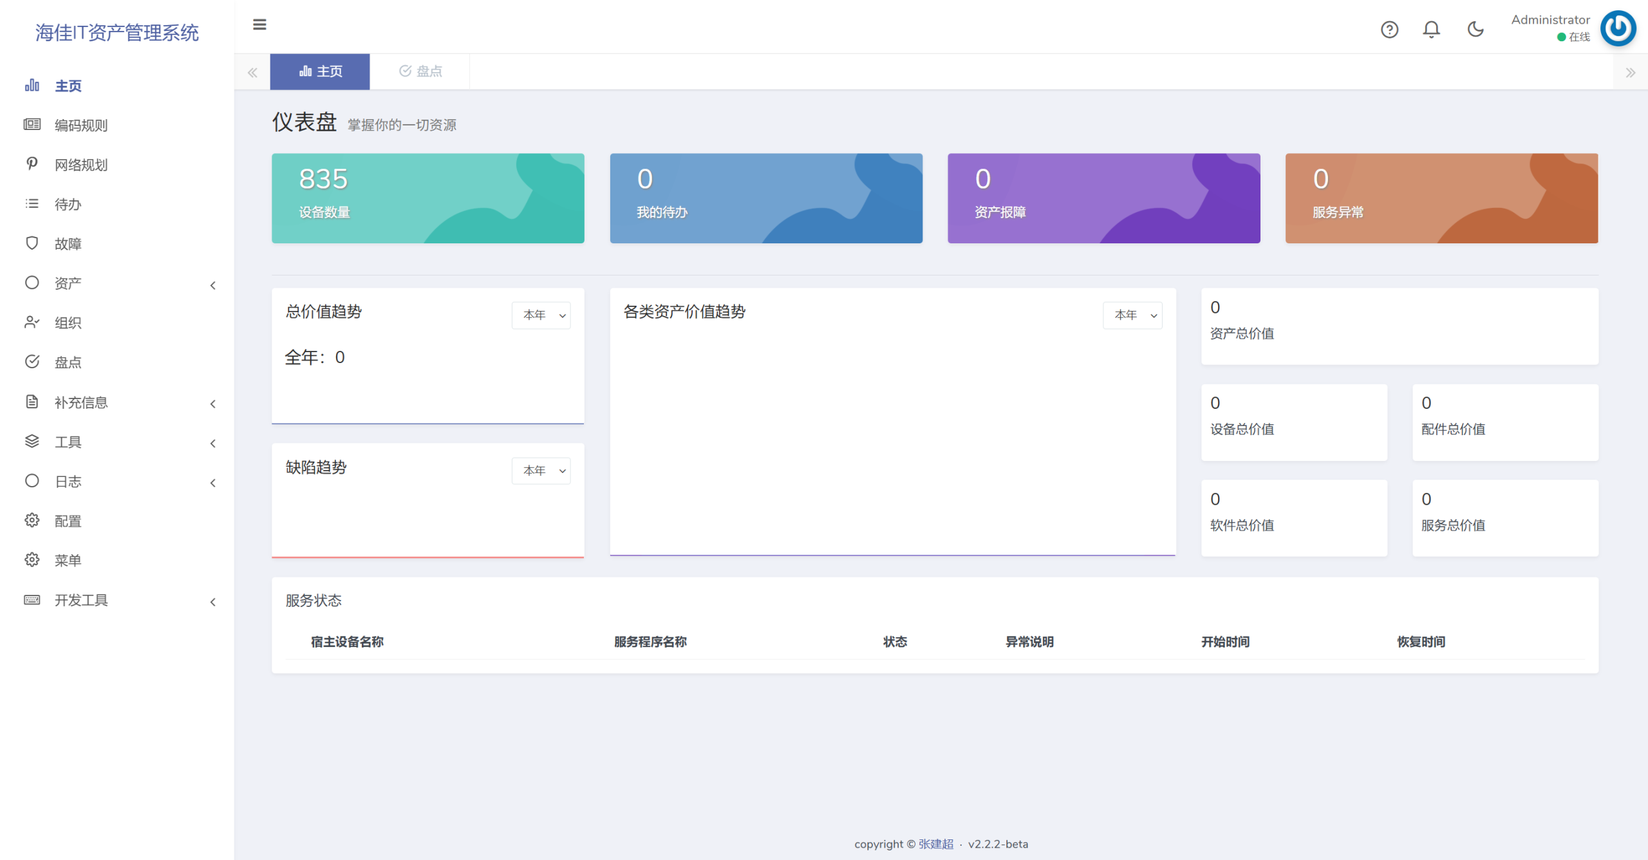Click the 海佳IT资产管理系统 logo title
This screenshot has width=1648, height=860.
117,32
